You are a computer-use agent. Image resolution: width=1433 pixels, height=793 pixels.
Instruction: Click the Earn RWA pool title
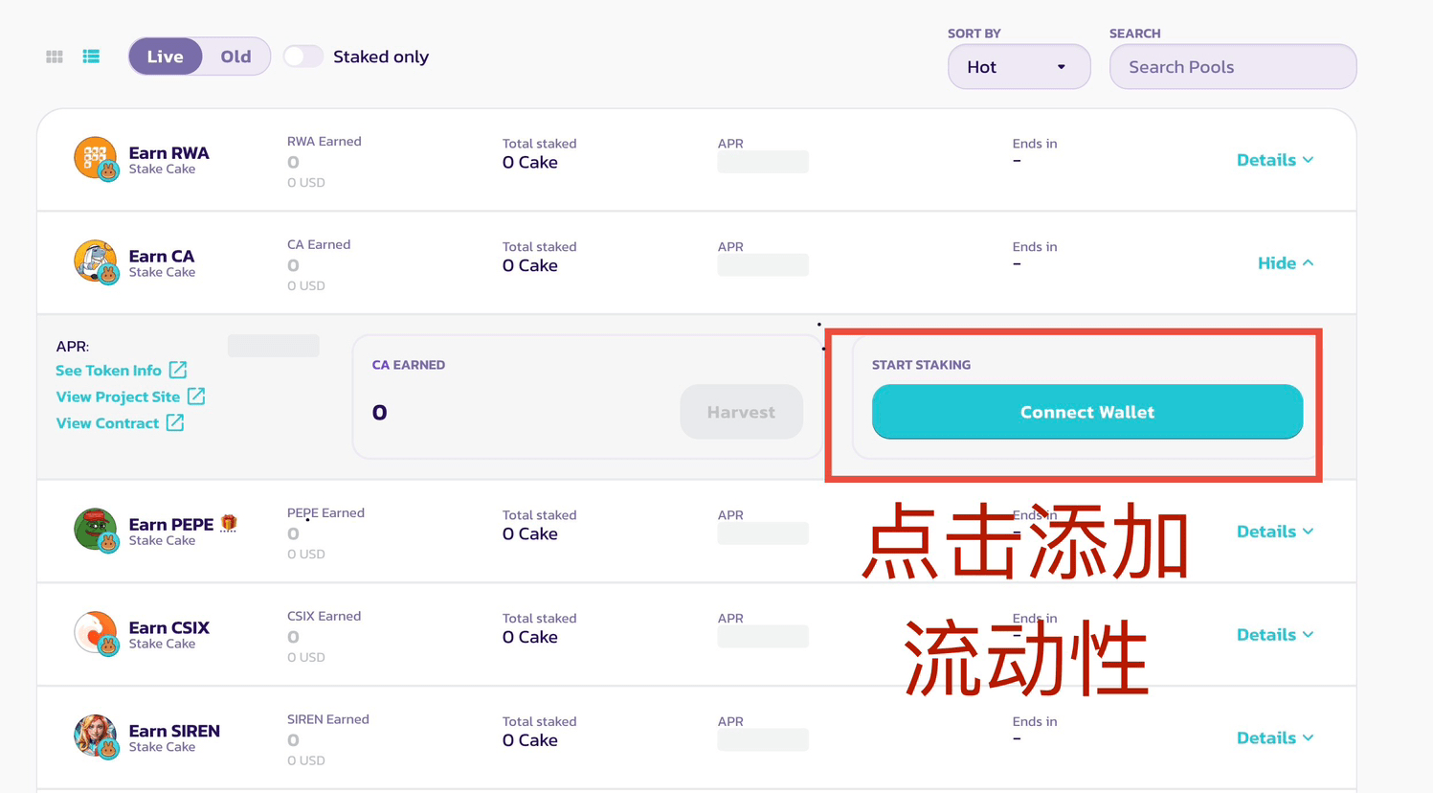pos(168,152)
